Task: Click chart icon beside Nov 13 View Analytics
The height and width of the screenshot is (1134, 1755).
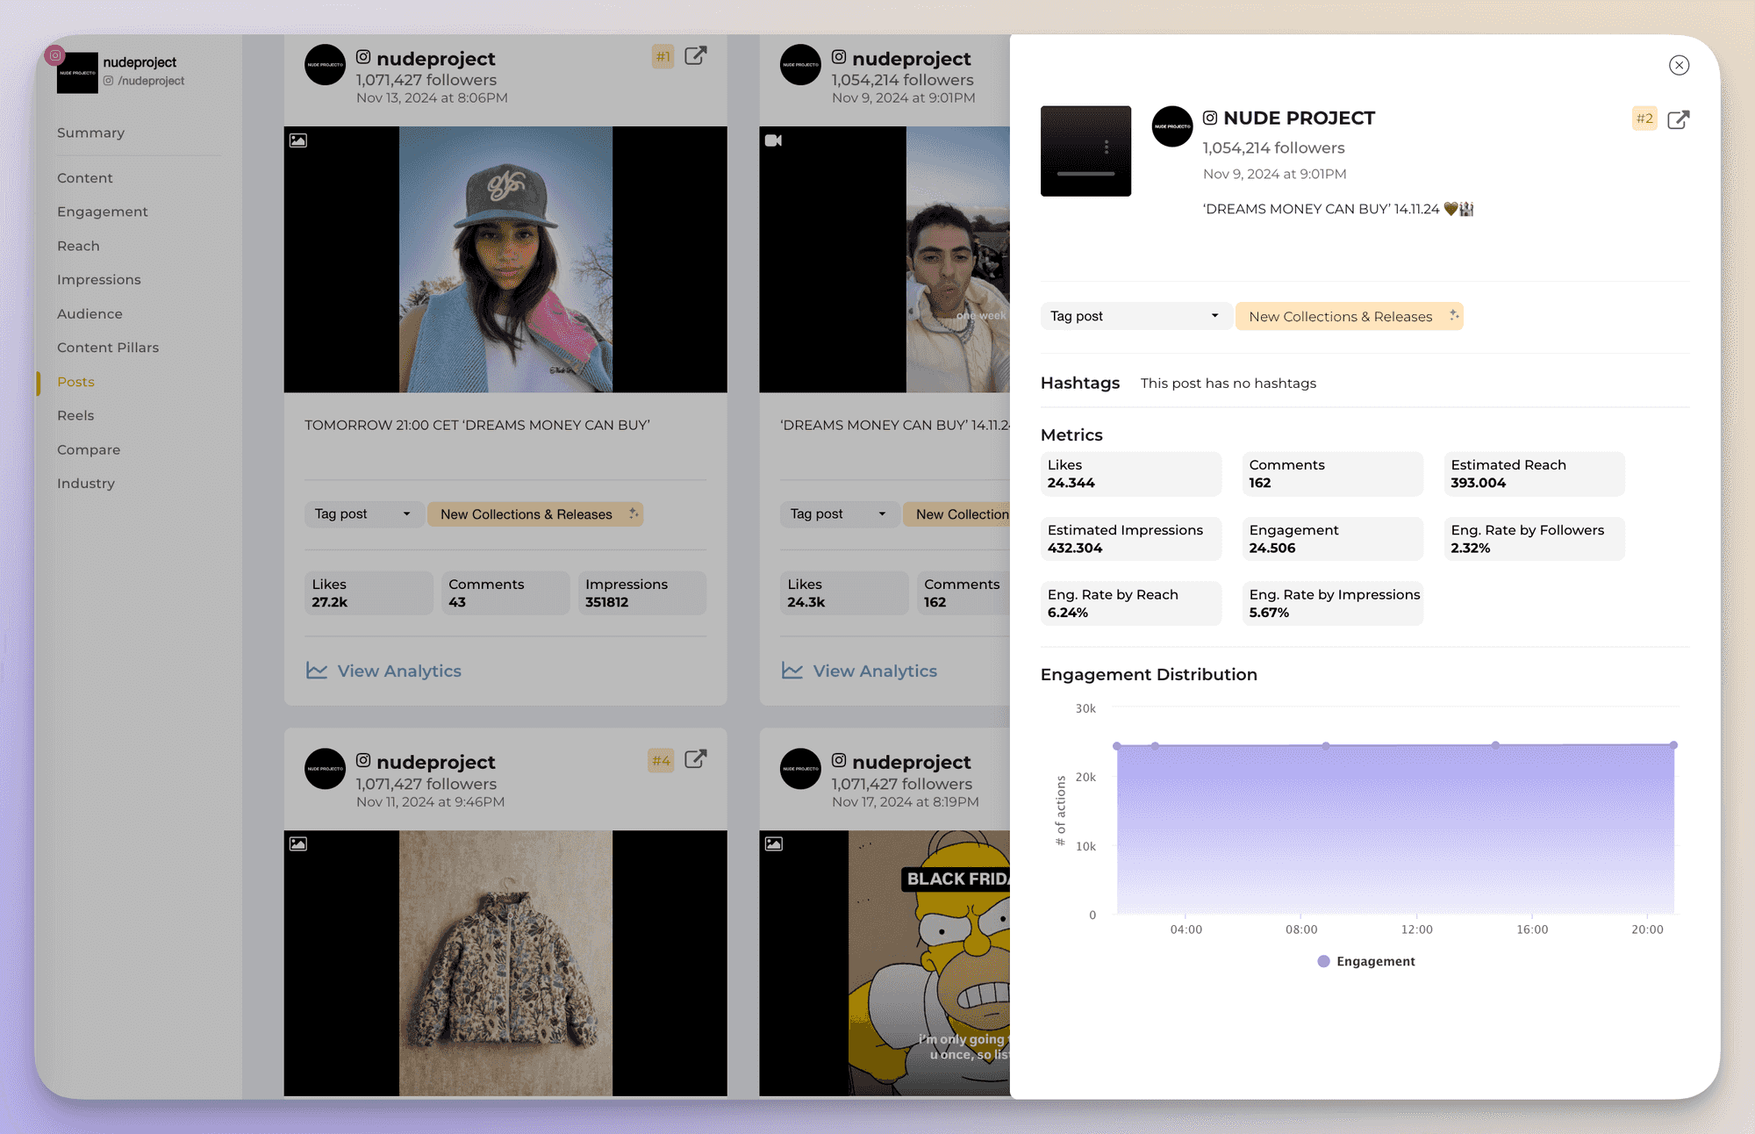Action: coord(317,671)
